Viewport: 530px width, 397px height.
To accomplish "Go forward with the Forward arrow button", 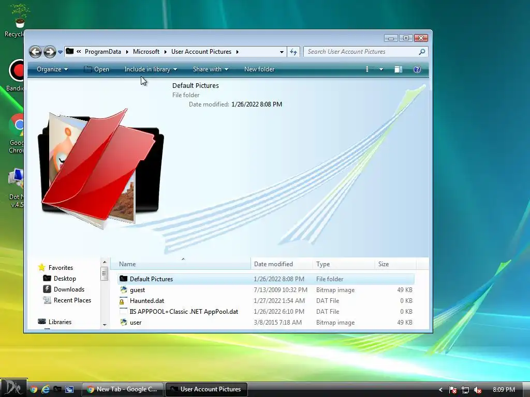I will 50,52.
